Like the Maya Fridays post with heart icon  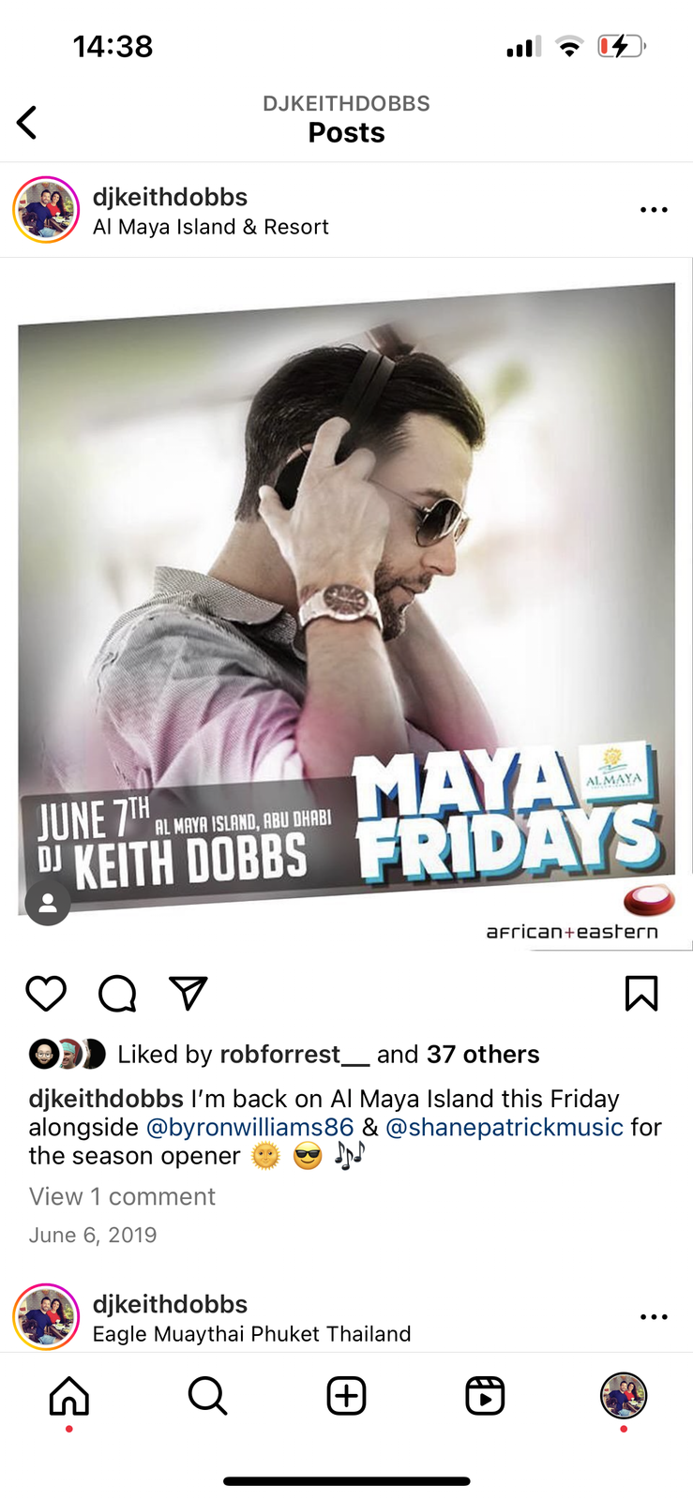pos(46,994)
